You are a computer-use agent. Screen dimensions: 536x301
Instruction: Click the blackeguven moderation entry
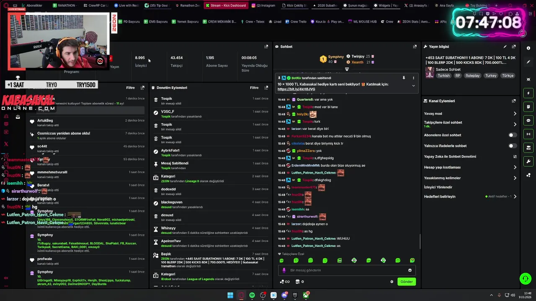tap(211, 204)
